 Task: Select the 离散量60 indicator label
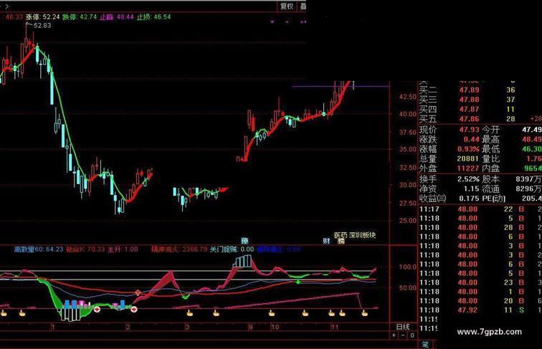click(39, 249)
